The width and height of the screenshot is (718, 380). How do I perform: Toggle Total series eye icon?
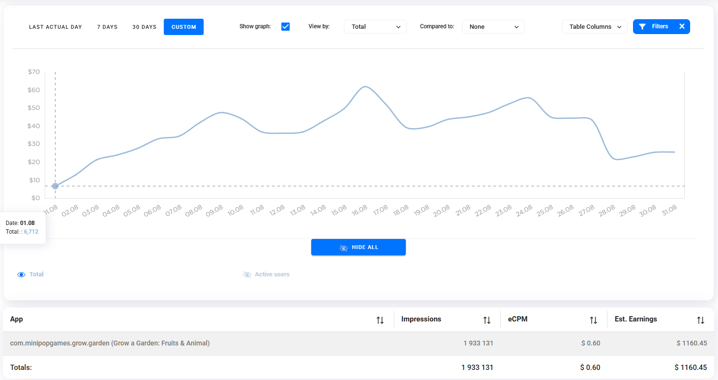pyautogui.click(x=21, y=274)
